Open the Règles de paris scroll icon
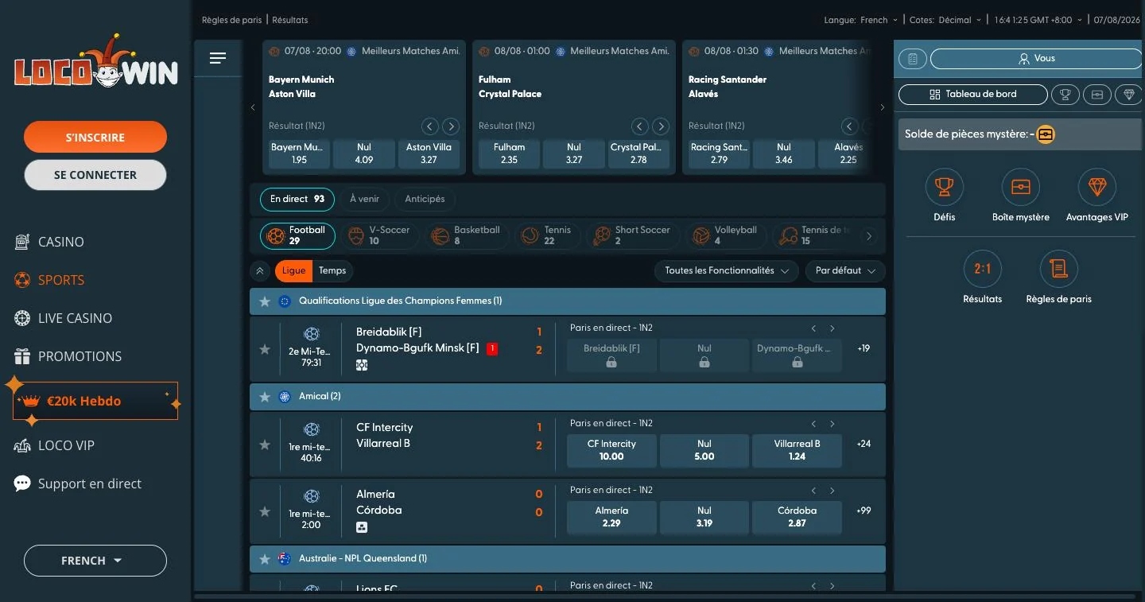The height and width of the screenshot is (602, 1145). [1059, 269]
